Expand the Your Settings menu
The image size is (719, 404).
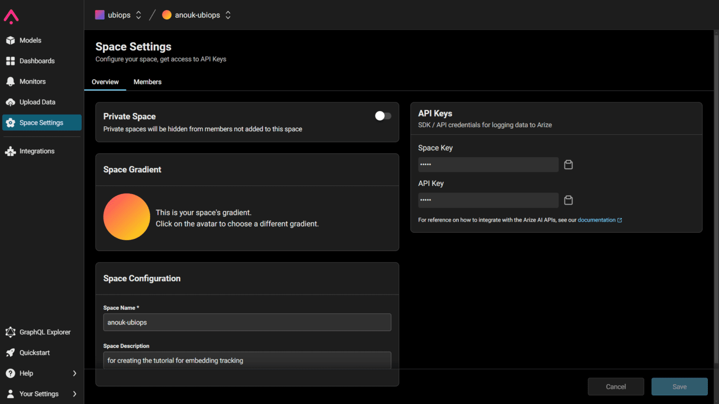pyautogui.click(x=39, y=393)
